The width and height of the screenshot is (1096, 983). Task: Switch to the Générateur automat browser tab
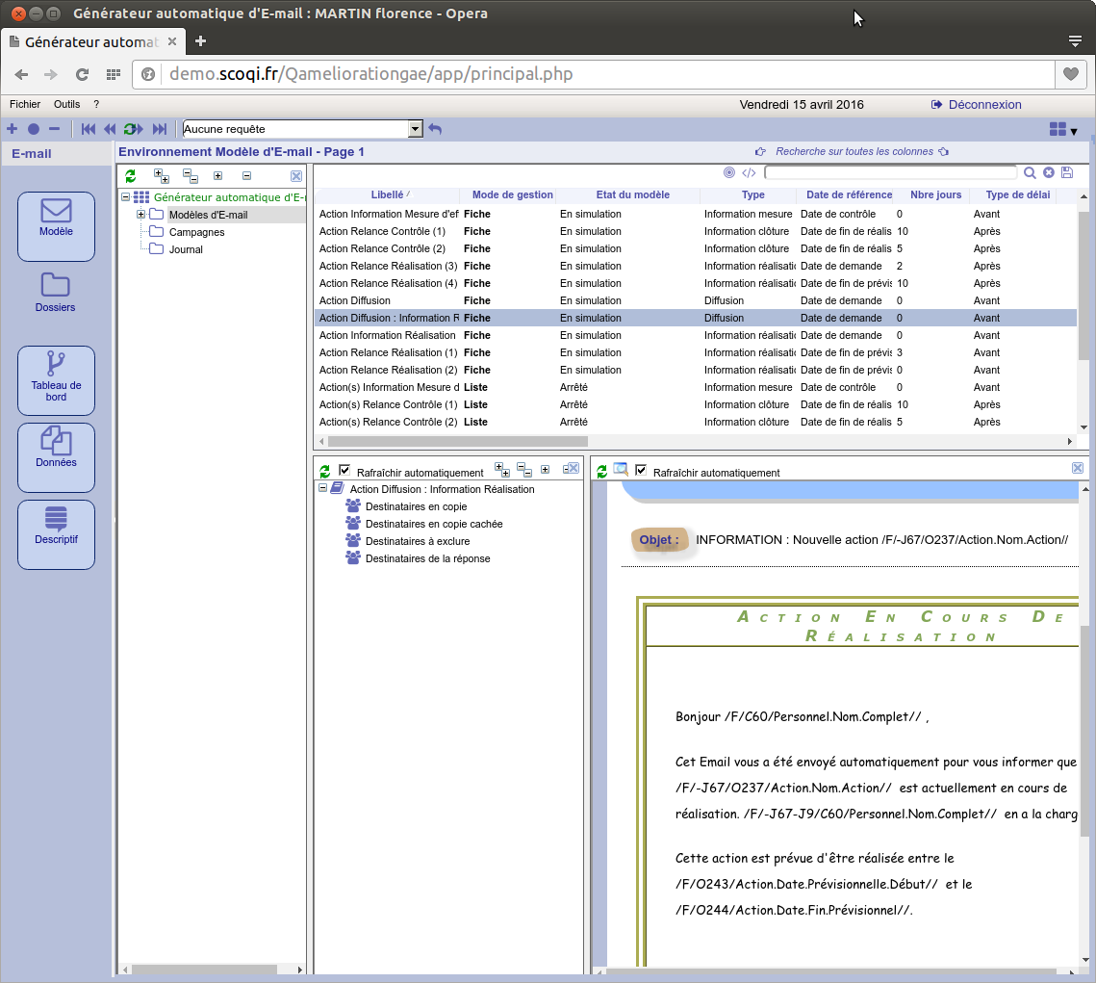point(91,42)
